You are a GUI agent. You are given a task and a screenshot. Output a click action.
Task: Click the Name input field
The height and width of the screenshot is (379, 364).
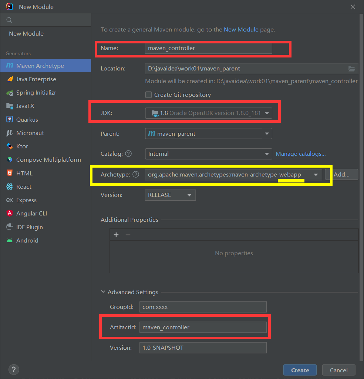209,48
